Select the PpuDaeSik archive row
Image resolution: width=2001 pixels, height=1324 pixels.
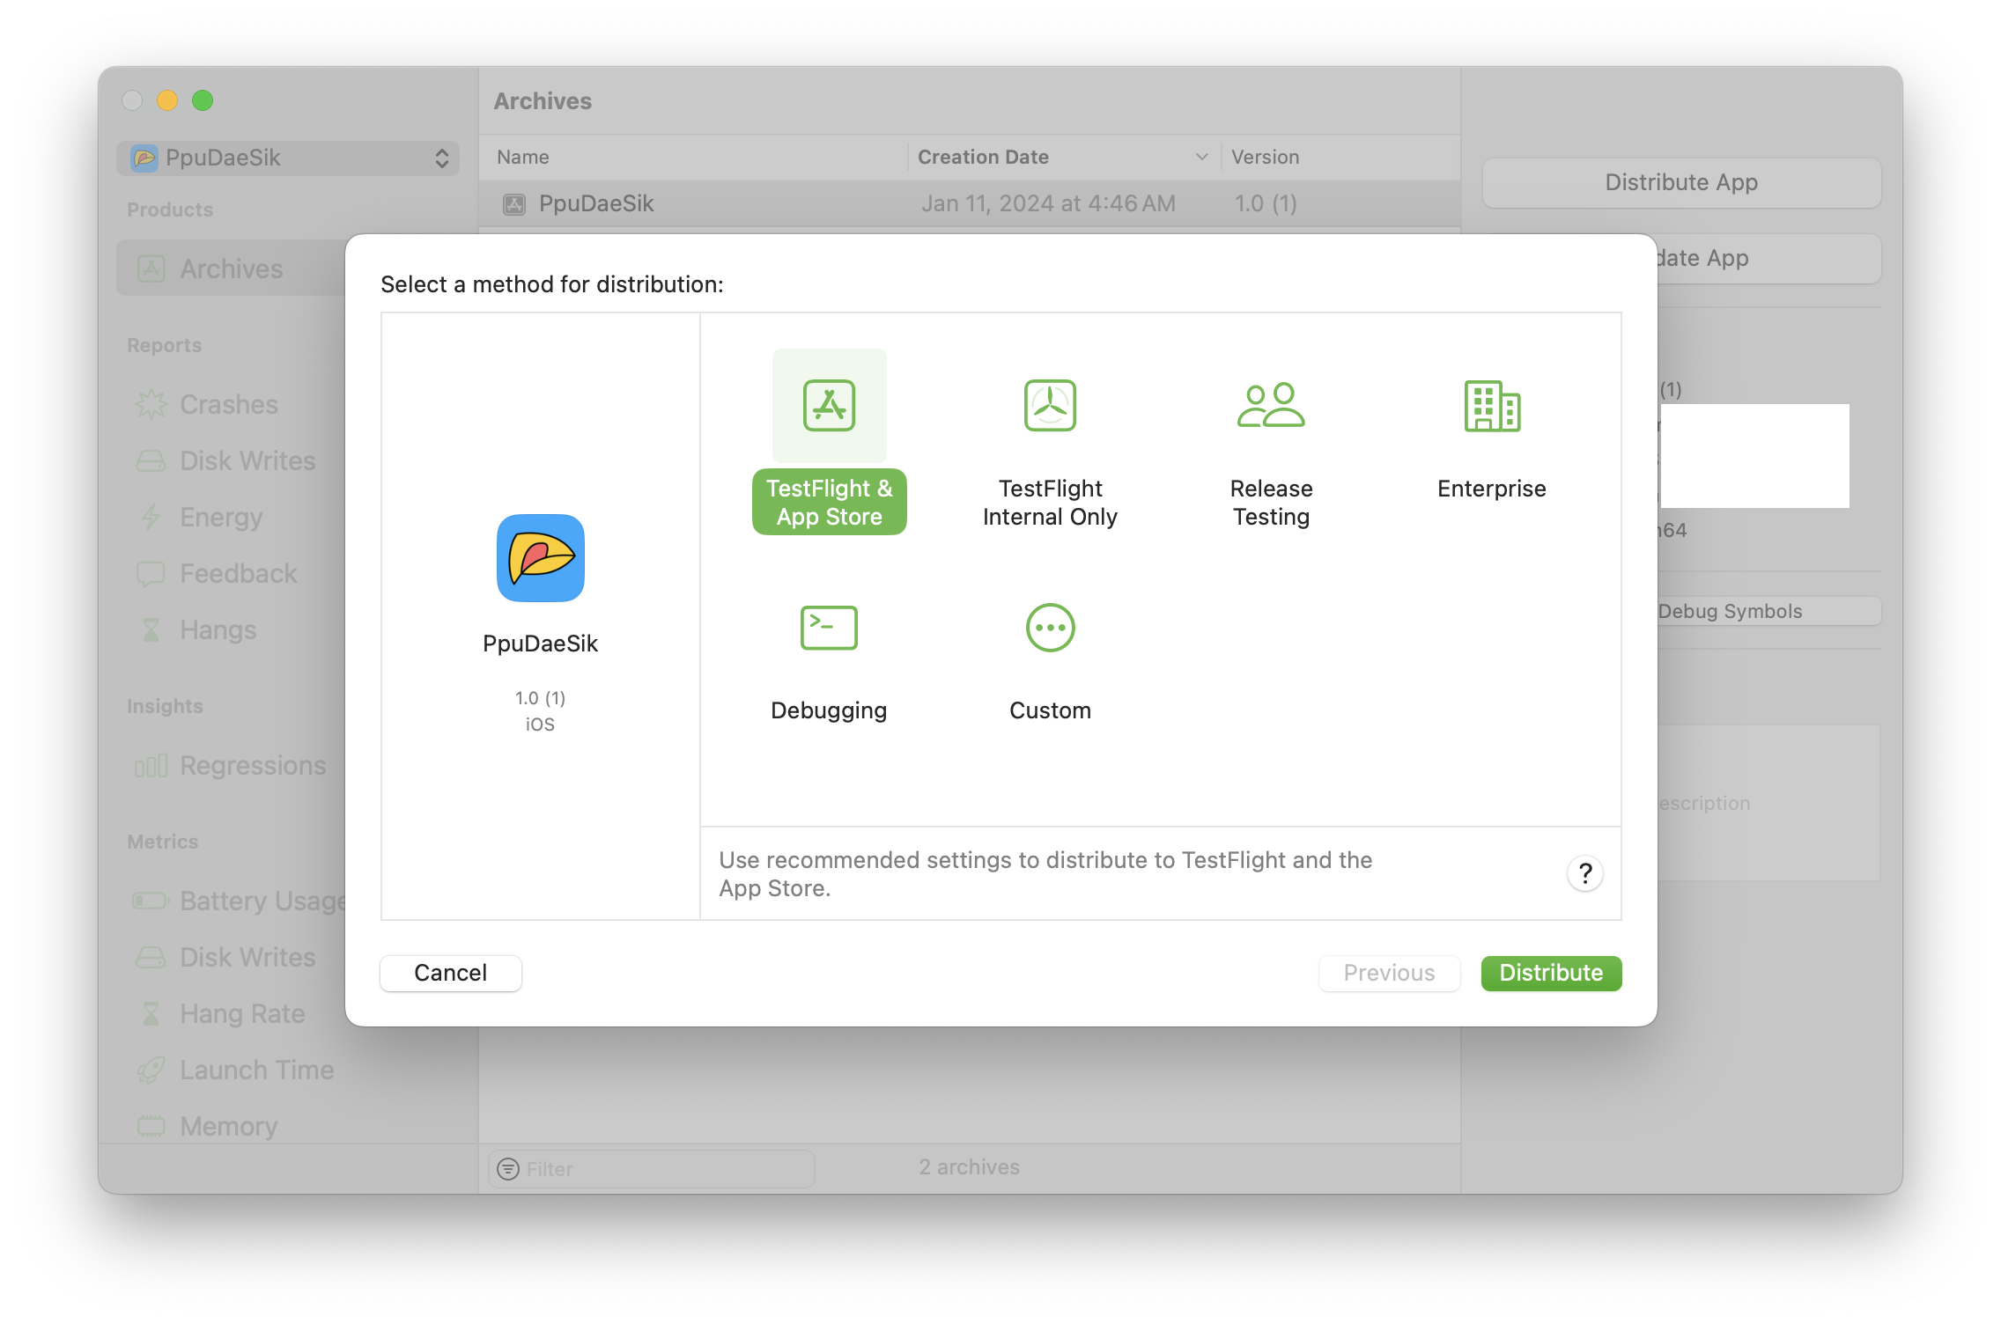(x=969, y=204)
